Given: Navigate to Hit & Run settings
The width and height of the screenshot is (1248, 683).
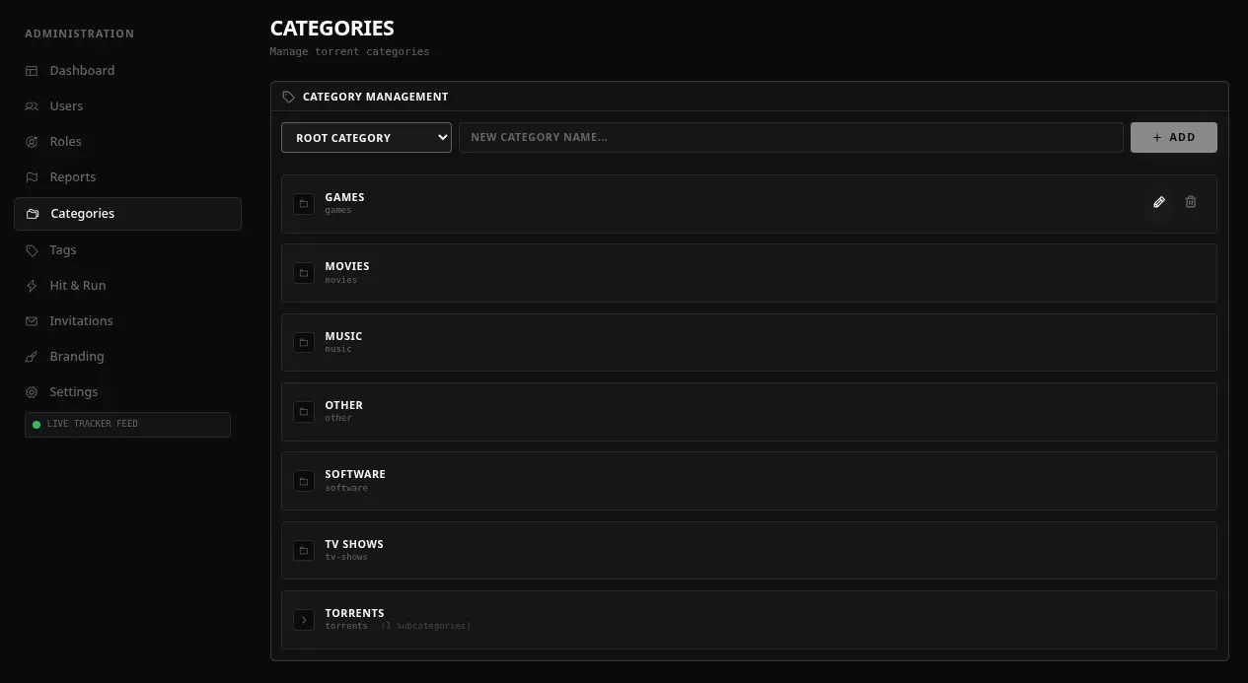Looking at the screenshot, I should (77, 286).
